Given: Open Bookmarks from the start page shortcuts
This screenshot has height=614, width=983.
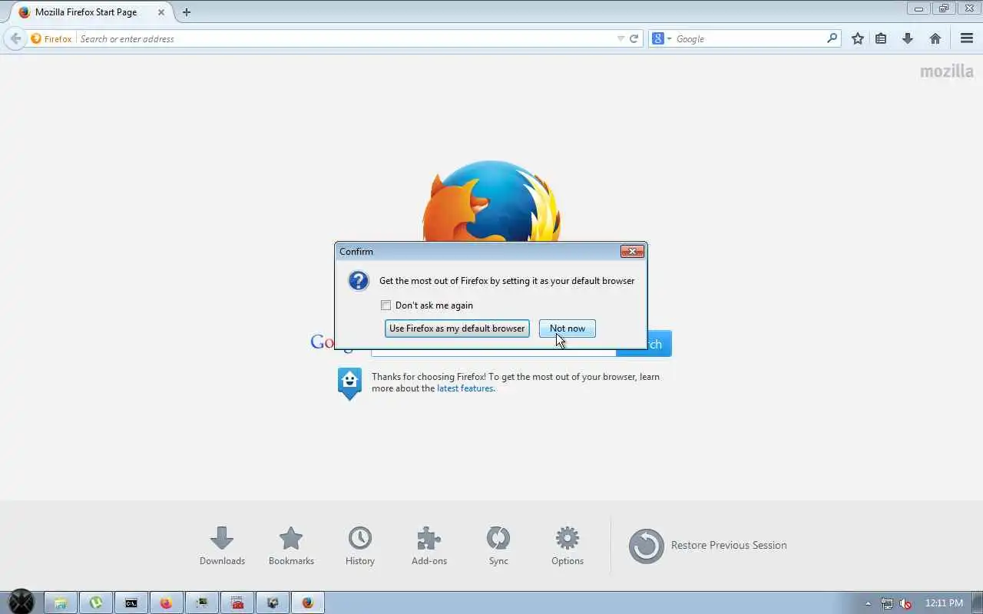Looking at the screenshot, I should 291,546.
